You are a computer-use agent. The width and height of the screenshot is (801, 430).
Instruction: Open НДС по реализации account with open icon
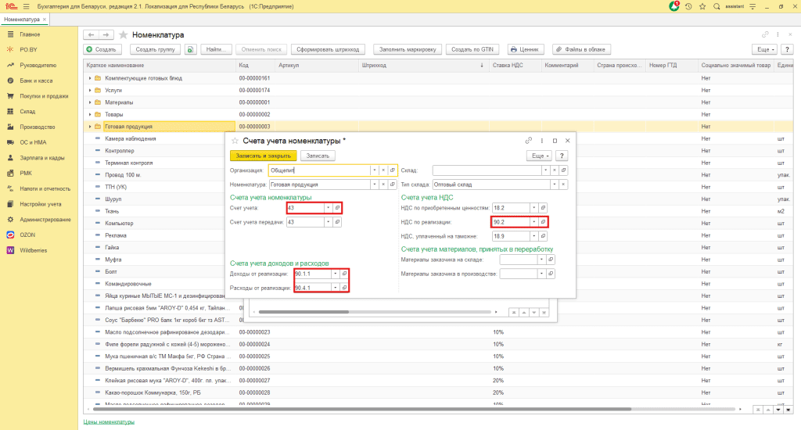[x=543, y=222]
